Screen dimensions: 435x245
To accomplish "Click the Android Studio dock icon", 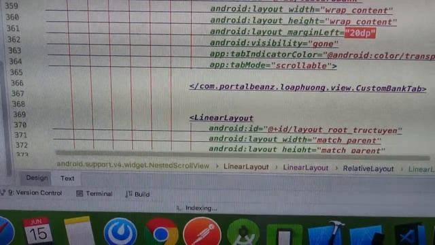I will click(x=243, y=233).
